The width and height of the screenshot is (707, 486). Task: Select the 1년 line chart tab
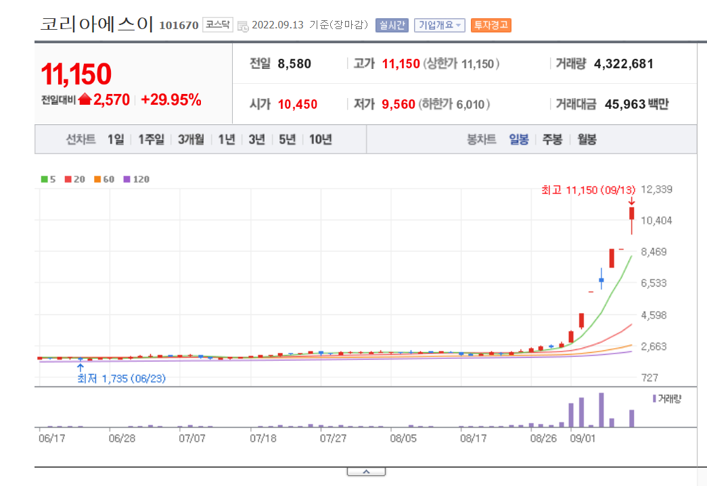click(227, 140)
